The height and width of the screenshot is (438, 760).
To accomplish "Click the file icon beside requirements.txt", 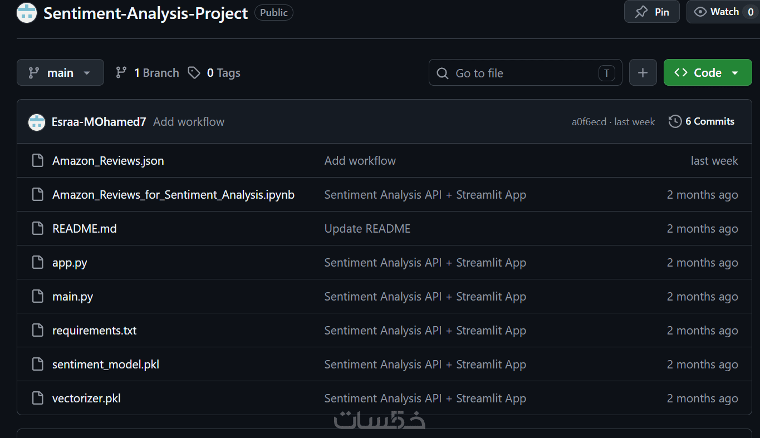I will click(38, 331).
